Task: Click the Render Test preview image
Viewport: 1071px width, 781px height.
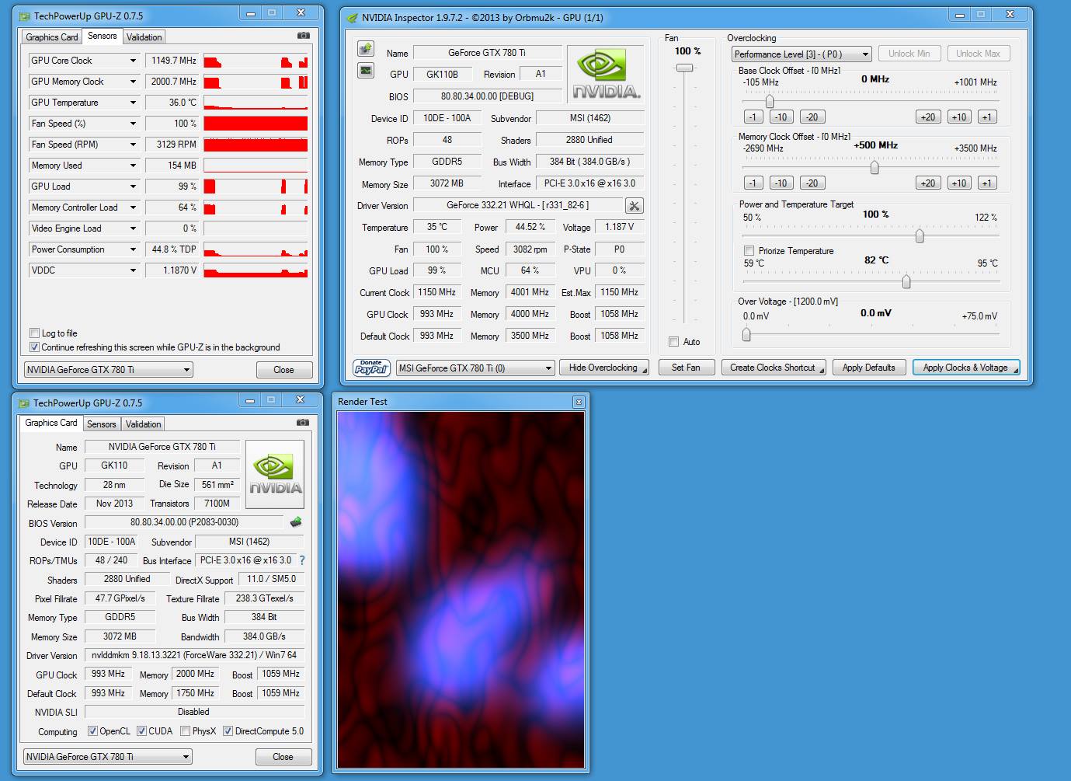Action: click(460, 589)
